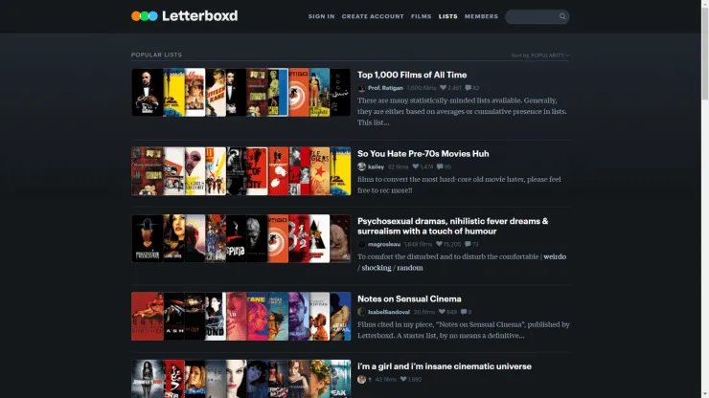Open the Films menu item
Image resolution: width=709 pixels, height=398 pixels.
[421, 16]
